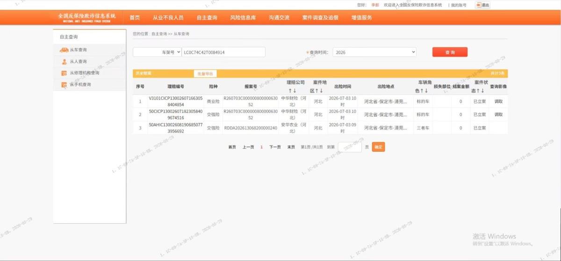Click the 确定 page jump button
Image resolution: width=561 pixels, height=261 pixels.
[x=378, y=147]
